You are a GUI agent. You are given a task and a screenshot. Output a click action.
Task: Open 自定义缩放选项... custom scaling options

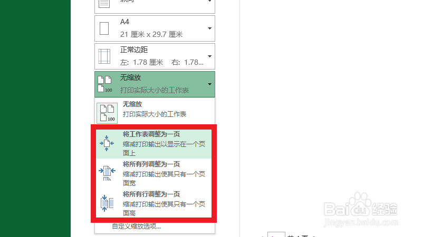[136, 226]
